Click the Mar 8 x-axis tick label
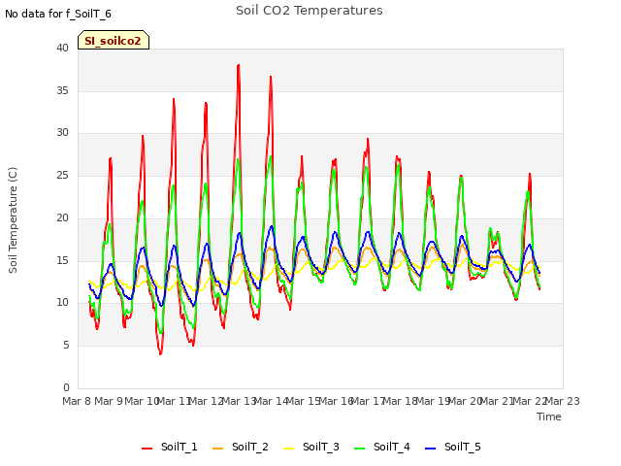 [77, 401]
